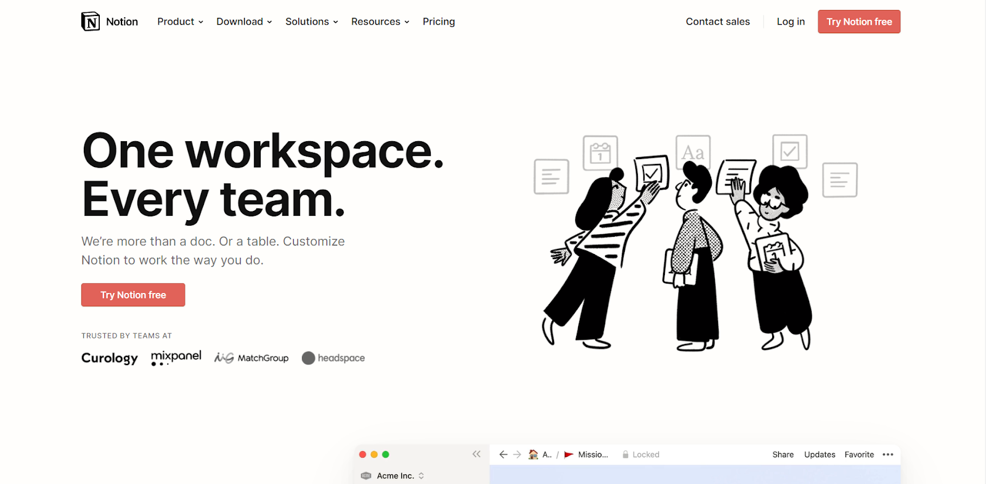Open the Product dropdown menu
Viewport: 986px width, 484px height.
pos(180,22)
